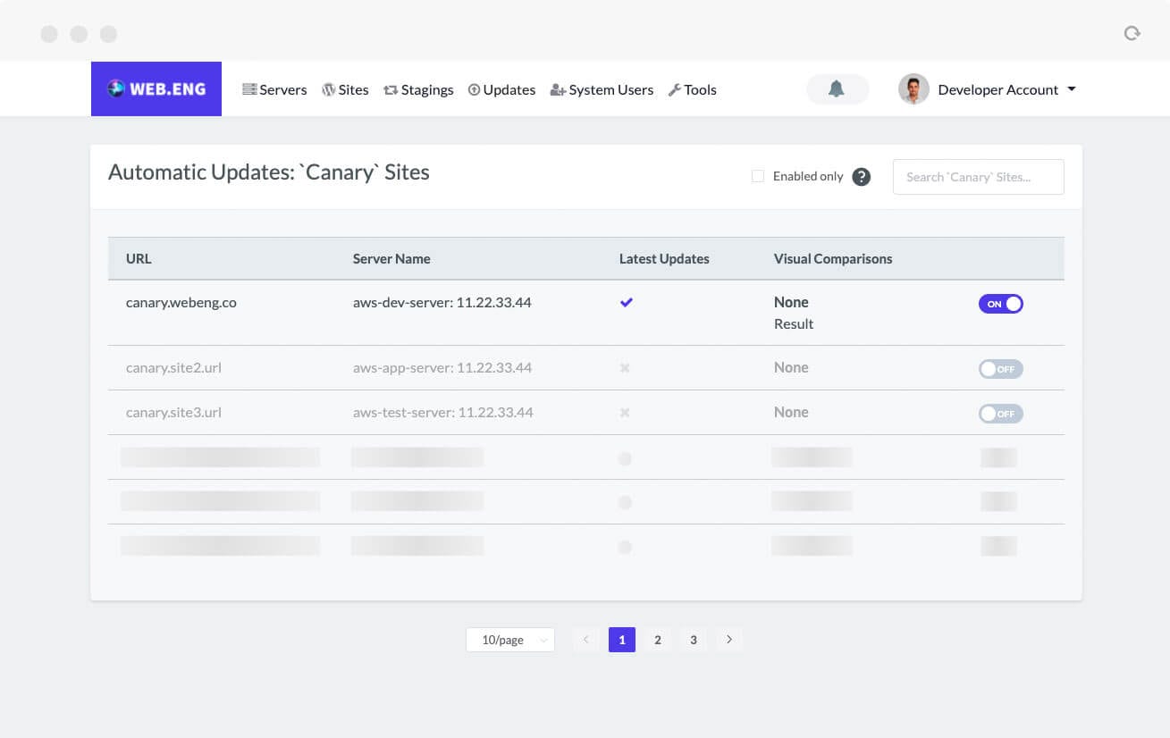Enable the toggle for canary.site2.url
The image size is (1170, 738).
click(x=1000, y=369)
